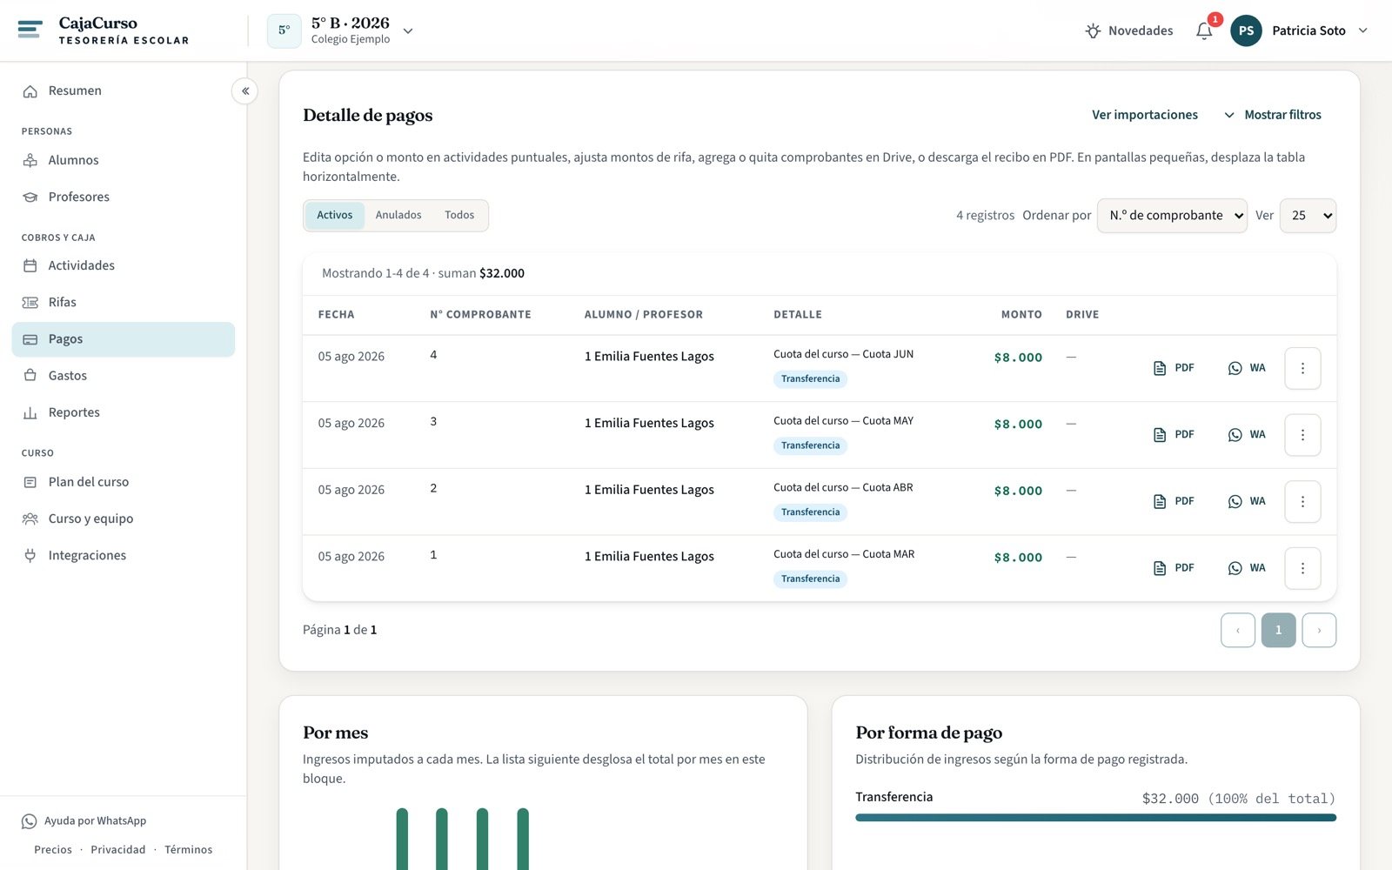Send Cuota MAY receipt via WA

tap(1247, 435)
